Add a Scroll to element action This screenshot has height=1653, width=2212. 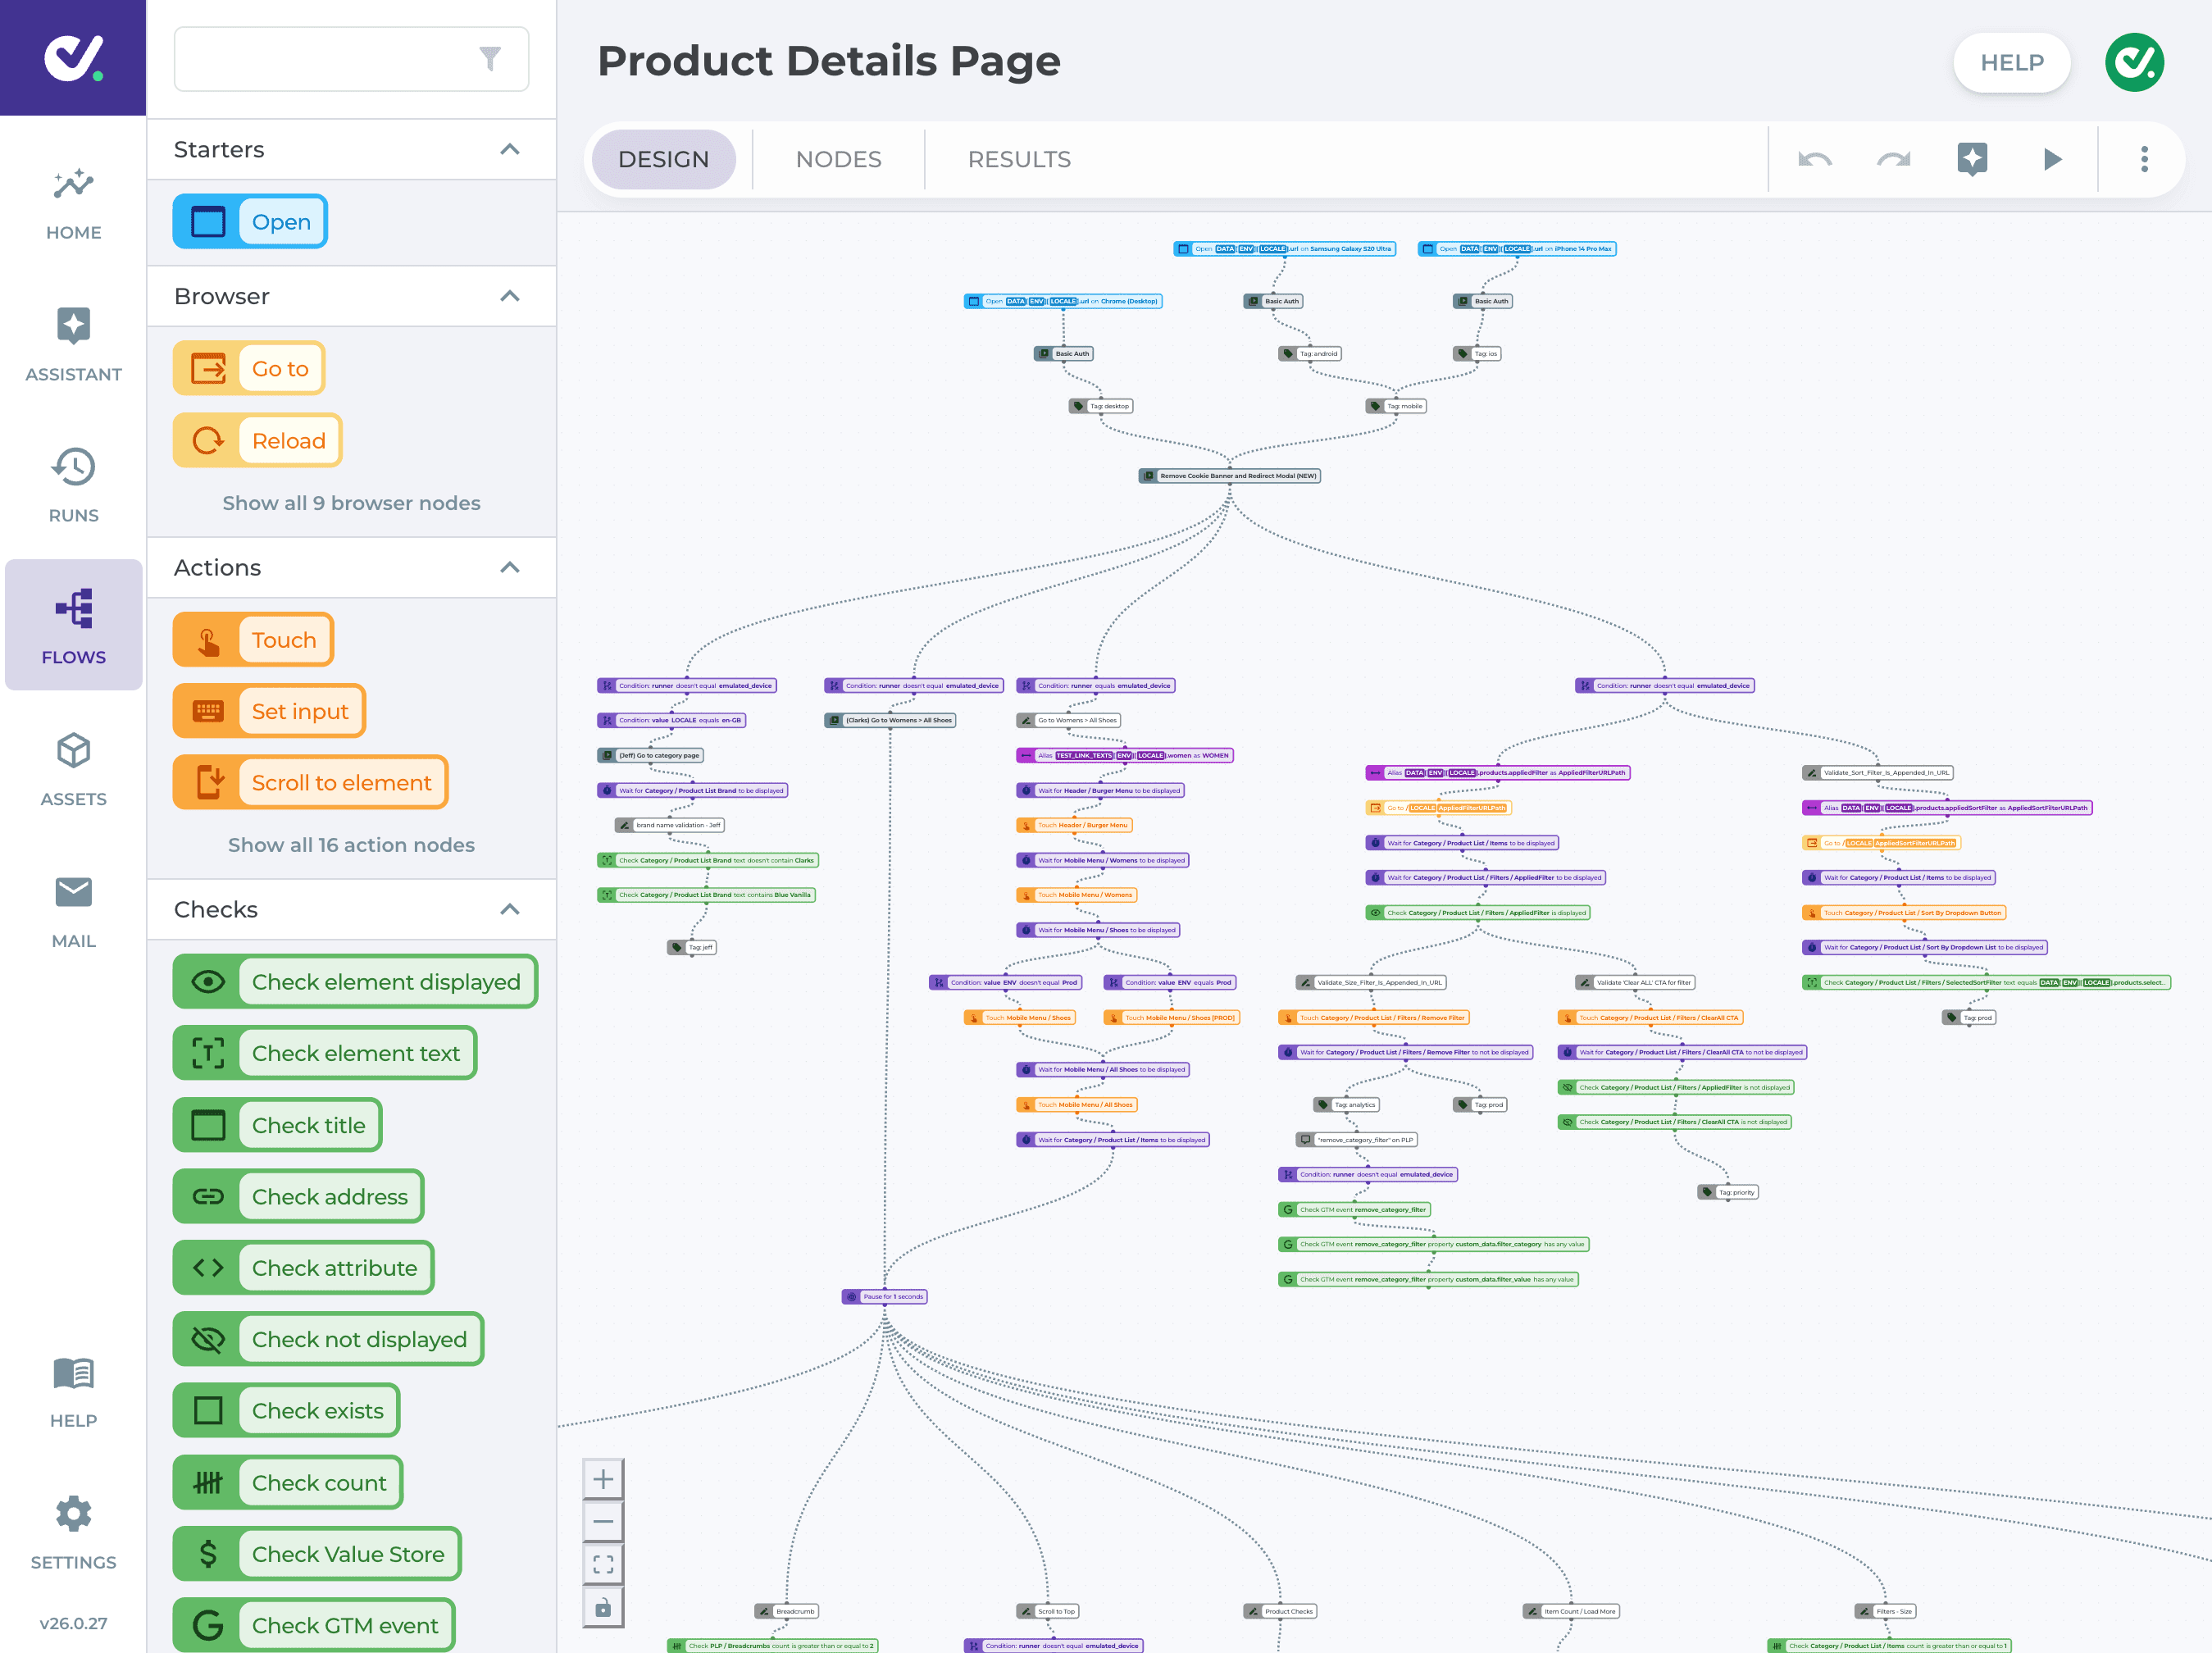coord(310,782)
